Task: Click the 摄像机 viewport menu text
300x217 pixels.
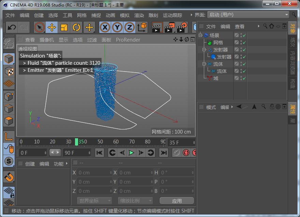Action: (46, 40)
